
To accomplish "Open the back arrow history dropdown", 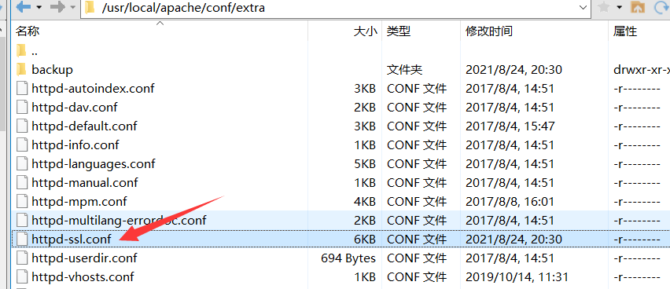I will coord(39,8).
